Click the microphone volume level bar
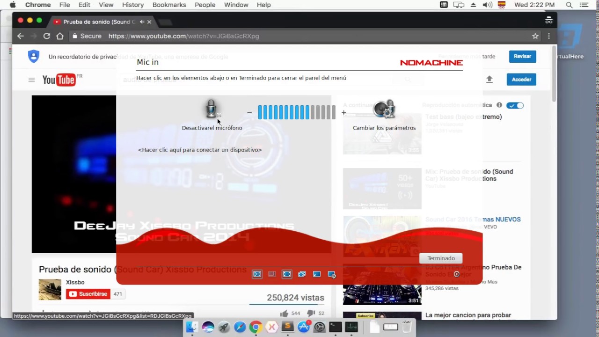 [x=297, y=112]
